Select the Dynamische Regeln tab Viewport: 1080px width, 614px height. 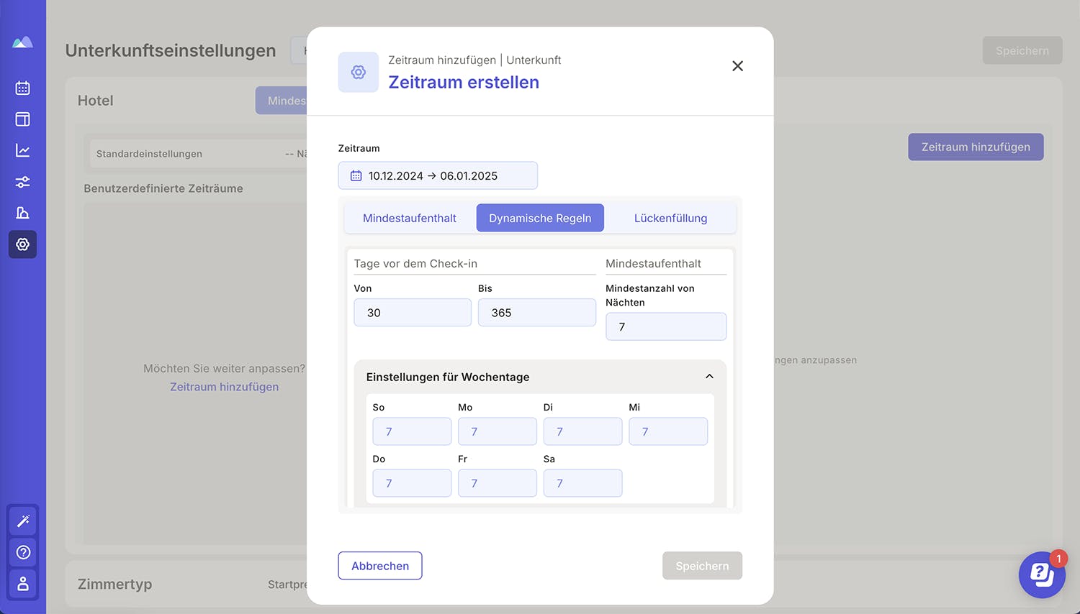click(540, 218)
